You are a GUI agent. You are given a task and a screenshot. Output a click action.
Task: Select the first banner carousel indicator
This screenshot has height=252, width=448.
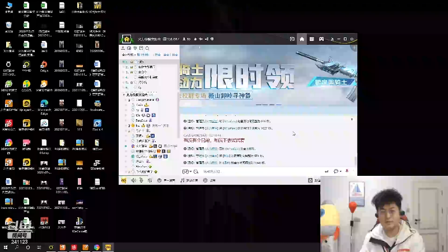258,105
